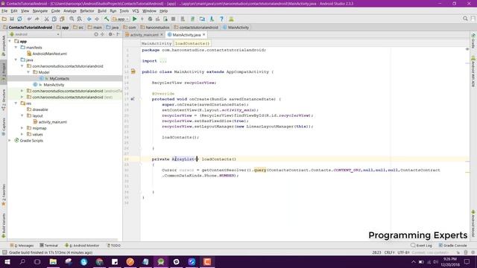Viewport: 477px width, 268px height.
Task: Select MyContacts class in project tree
Action: (x=60, y=78)
